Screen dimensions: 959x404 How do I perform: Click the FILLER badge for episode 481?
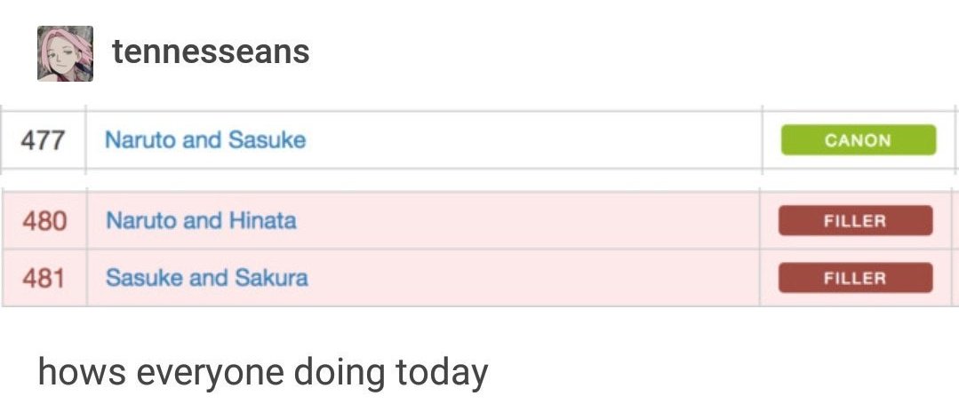[855, 278]
